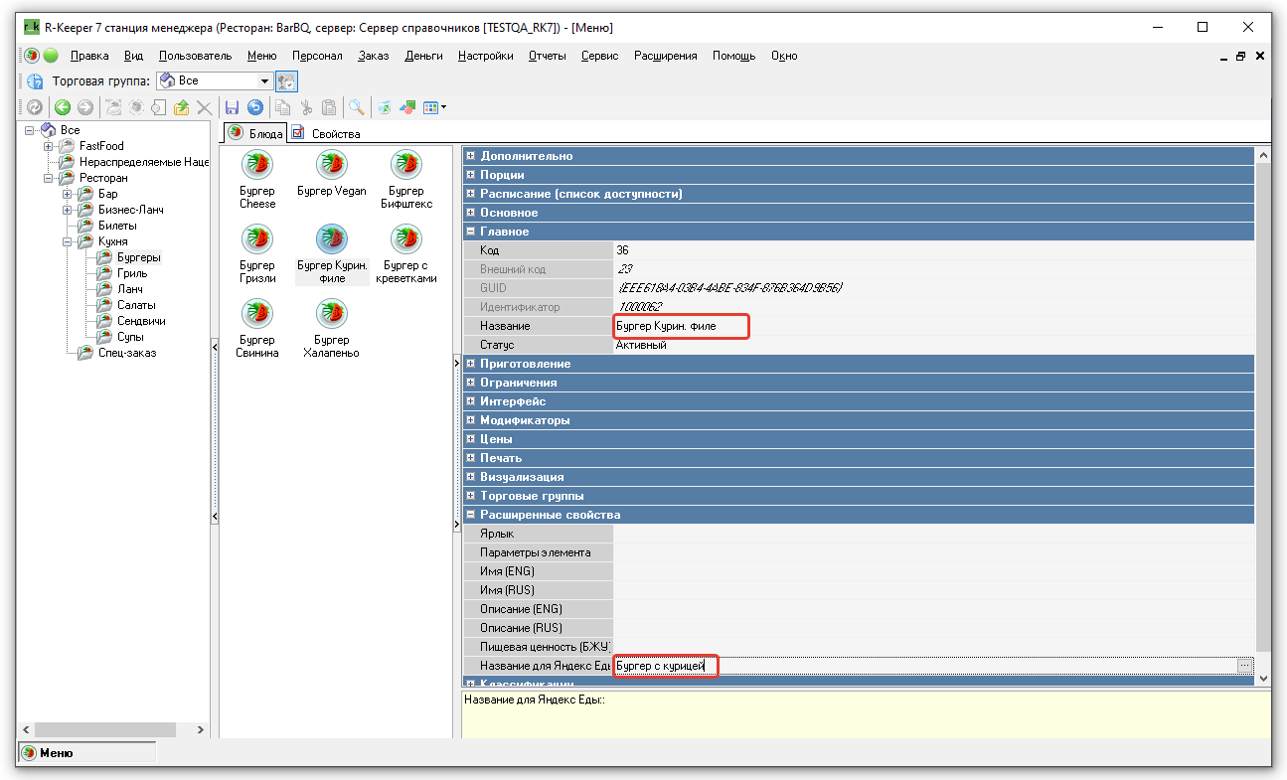Click the grey forward navigation arrow

click(85, 107)
